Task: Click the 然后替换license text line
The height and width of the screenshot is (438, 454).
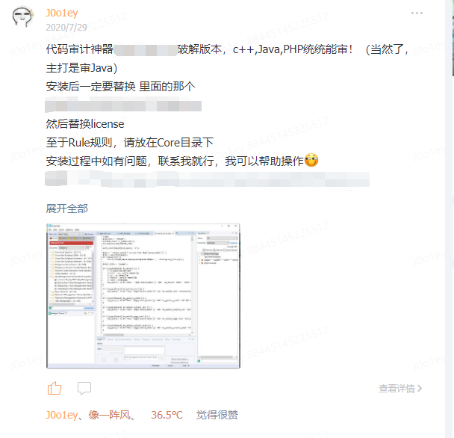Action: click(x=85, y=124)
